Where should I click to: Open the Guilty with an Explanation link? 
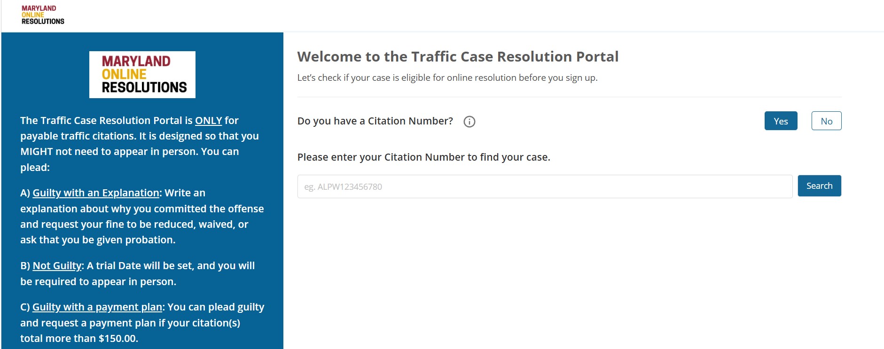pos(96,193)
